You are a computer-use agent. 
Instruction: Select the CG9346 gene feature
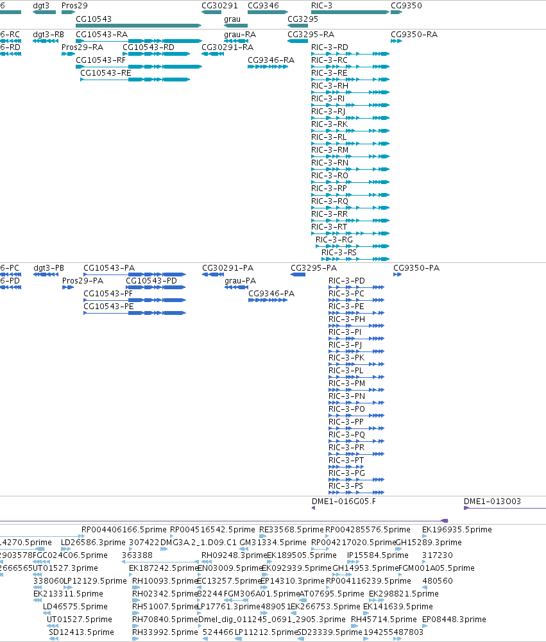click(x=268, y=12)
